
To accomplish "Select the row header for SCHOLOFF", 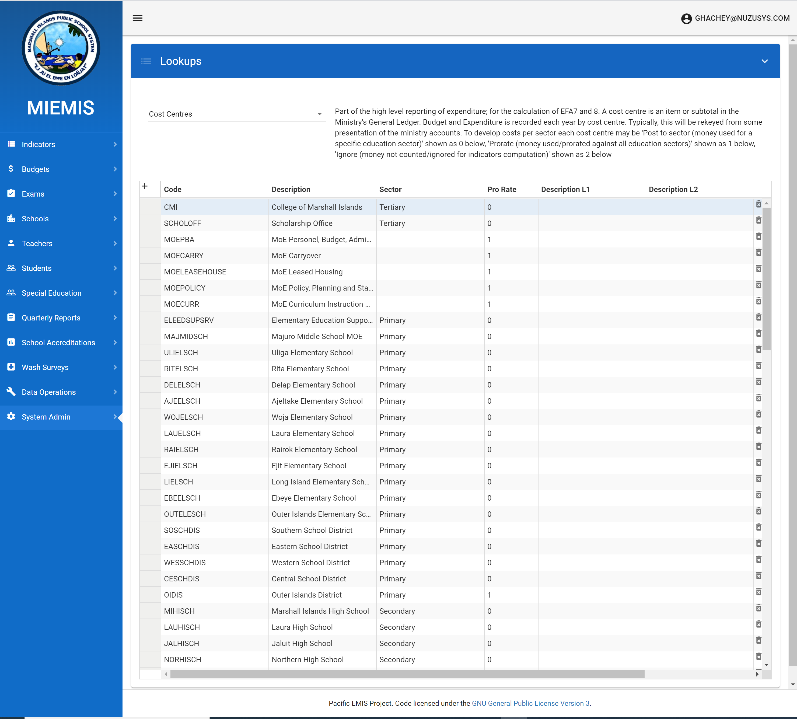I will [150, 224].
